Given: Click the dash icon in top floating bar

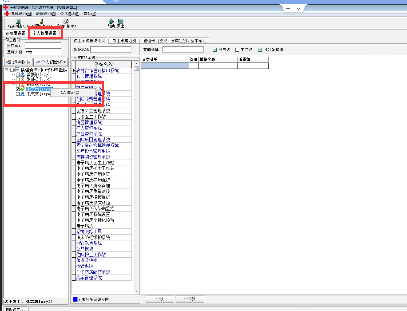Looking at the screenshot, I should pos(288,9).
